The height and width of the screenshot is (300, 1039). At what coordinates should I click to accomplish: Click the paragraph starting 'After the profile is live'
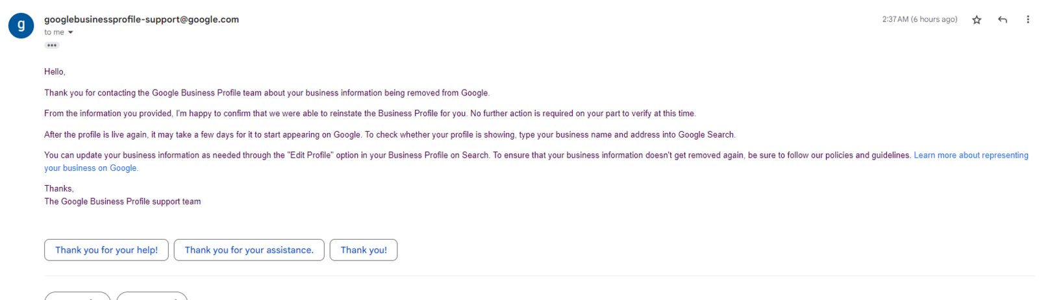pos(390,134)
